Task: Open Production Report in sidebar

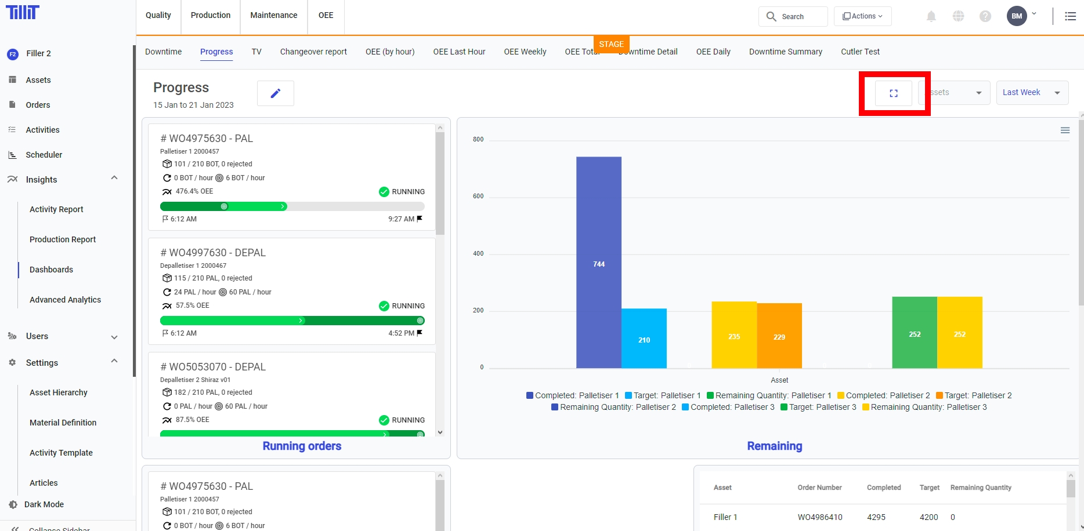Action: pyautogui.click(x=63, y=239)
